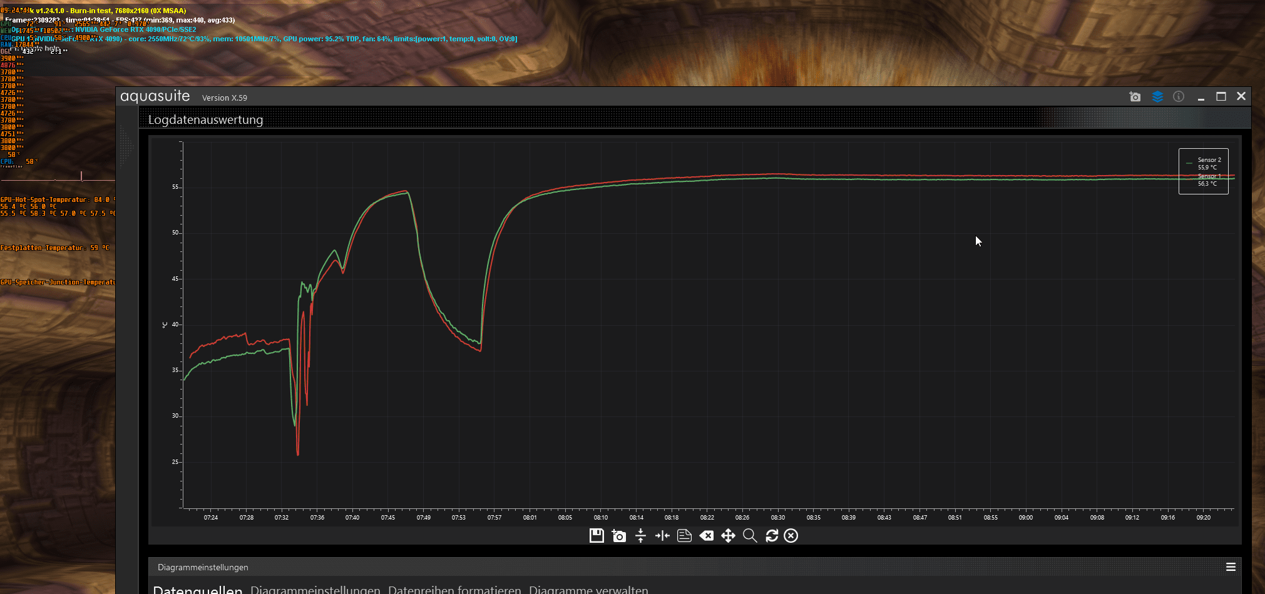Image resolution: width=1265 pixels, height=594 pixels.
Task: Click the 07:24 time axis label
Action: click(x=211, y=518)
